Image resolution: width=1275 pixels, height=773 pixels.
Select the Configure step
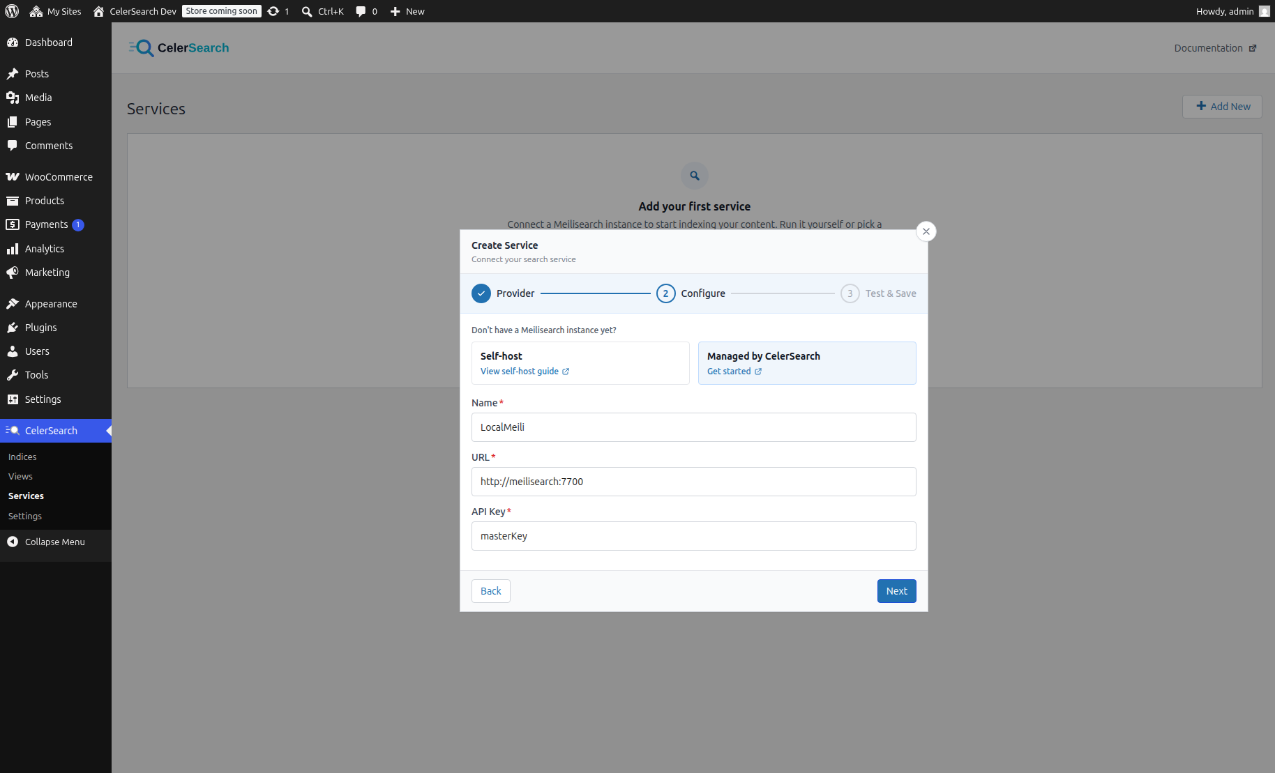(x=691, y=293)
